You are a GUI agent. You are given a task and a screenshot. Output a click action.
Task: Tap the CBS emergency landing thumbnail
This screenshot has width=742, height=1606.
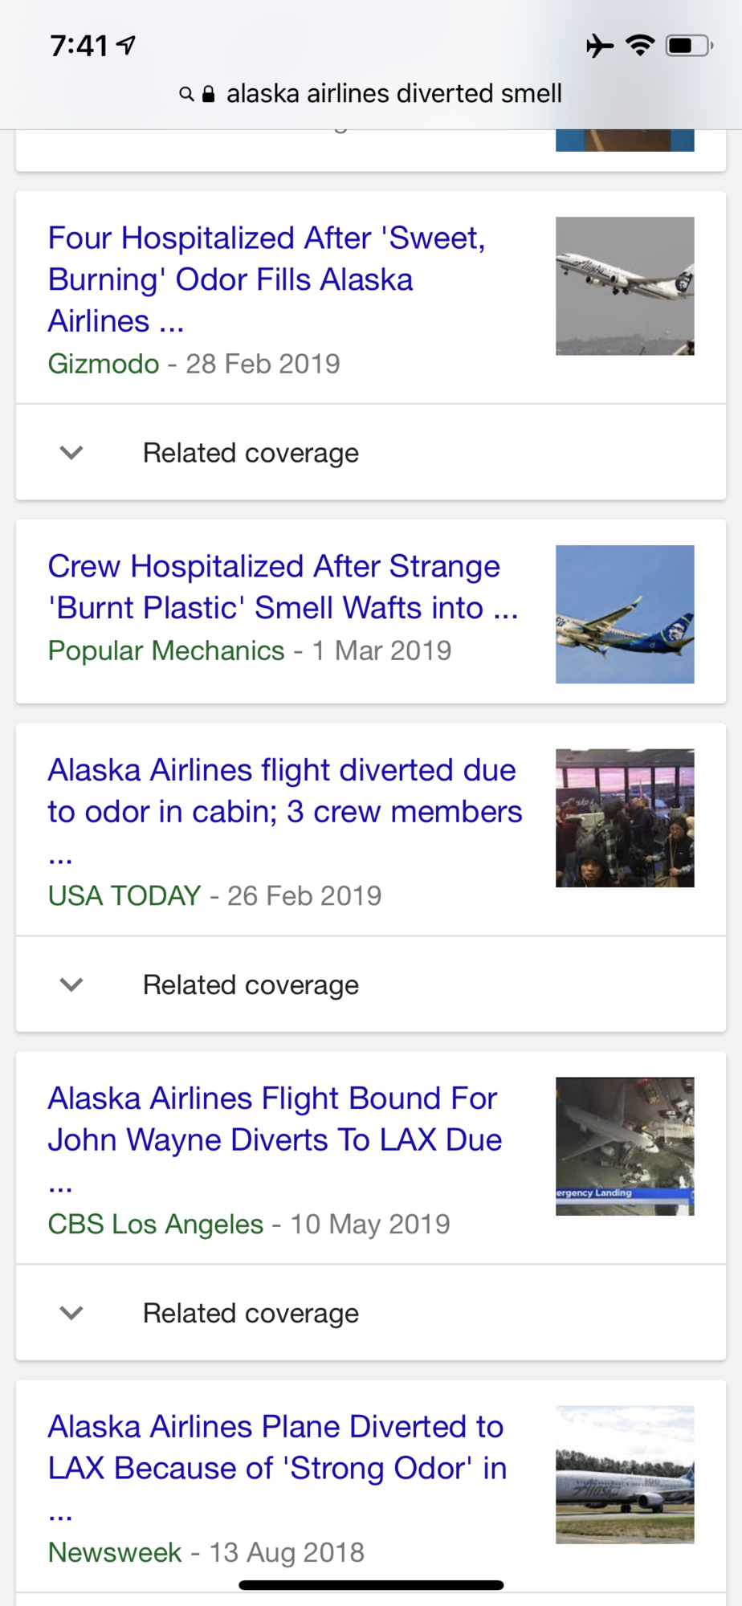pyautogui.click(x=625, y=1147)
